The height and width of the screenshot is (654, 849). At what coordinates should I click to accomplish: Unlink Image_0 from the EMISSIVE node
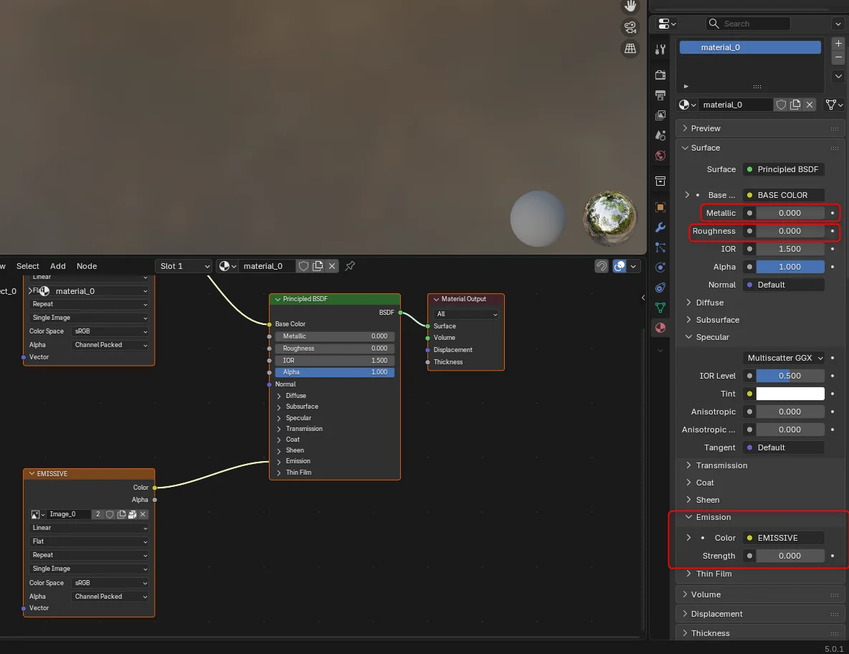(143, 514)
